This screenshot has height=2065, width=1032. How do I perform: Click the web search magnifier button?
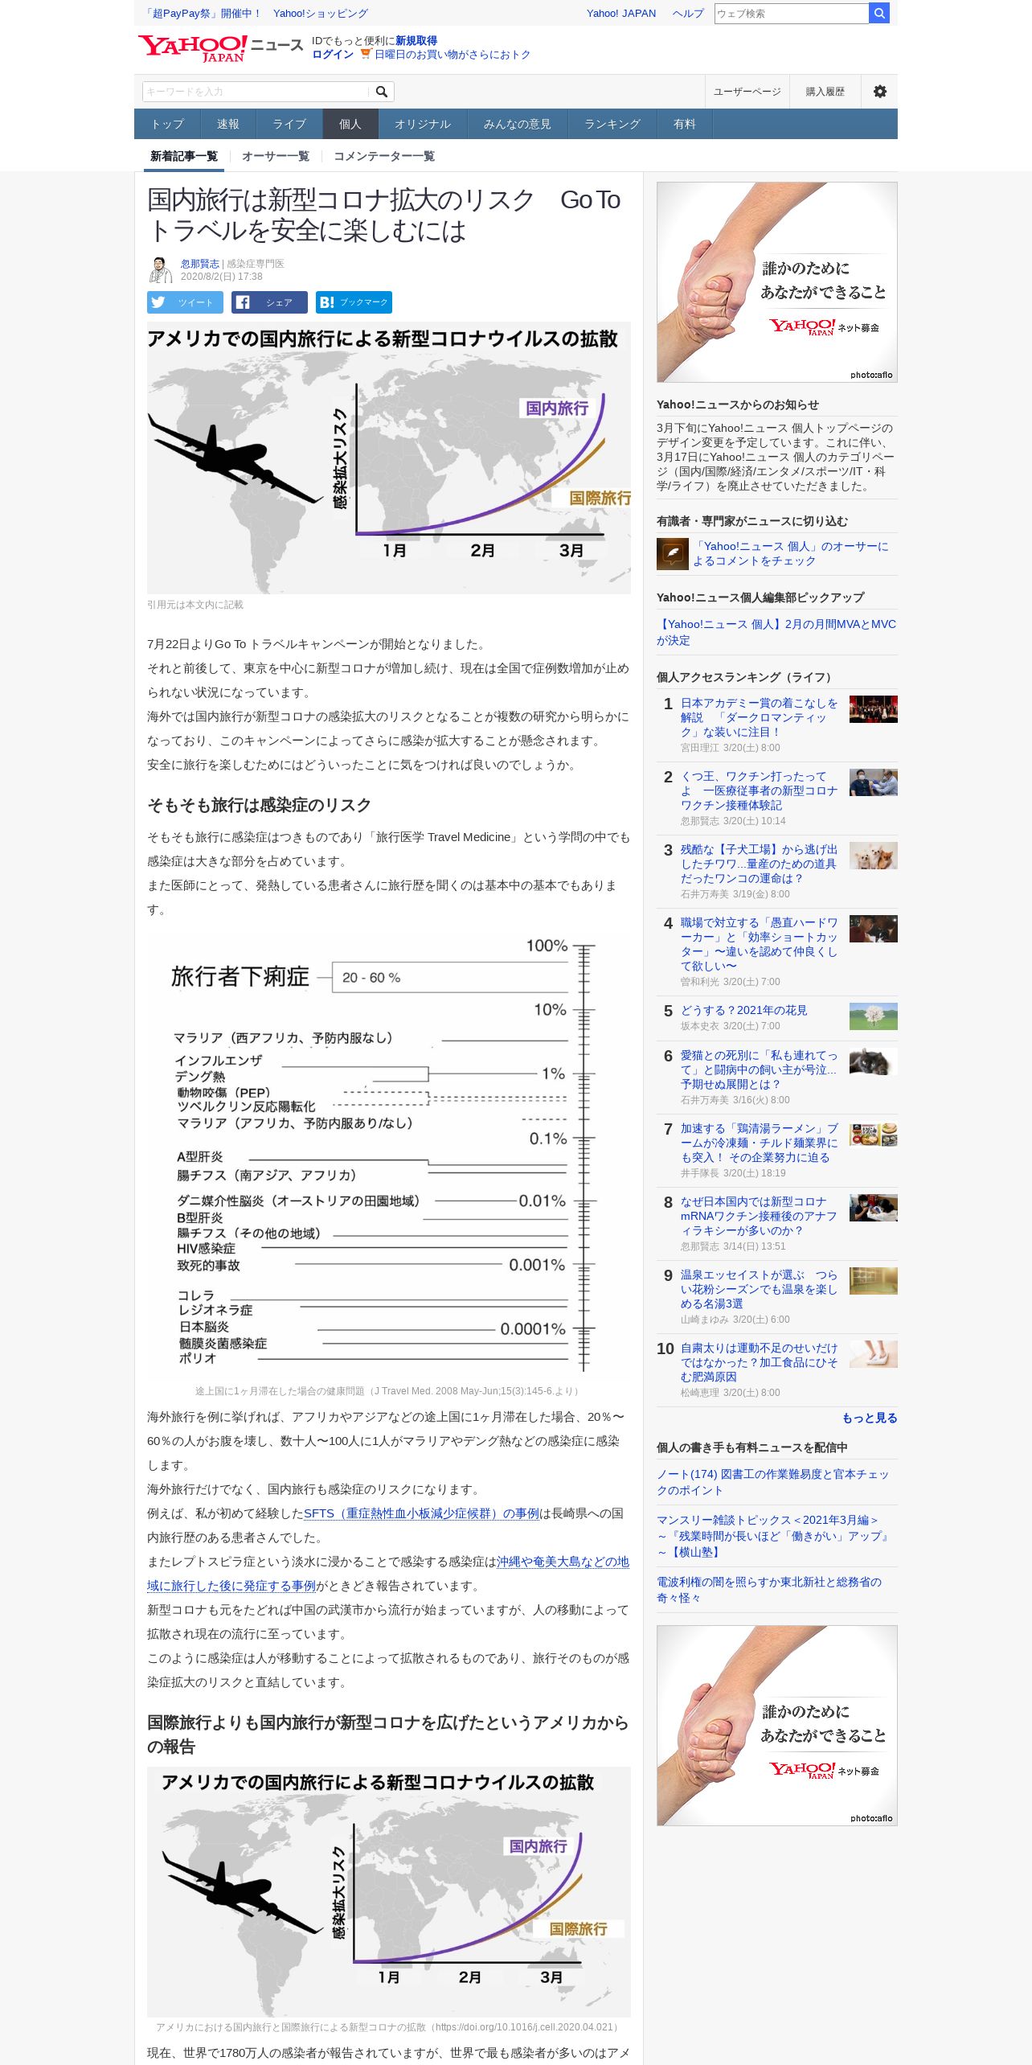pyautogui.click(x=879, y=13)
